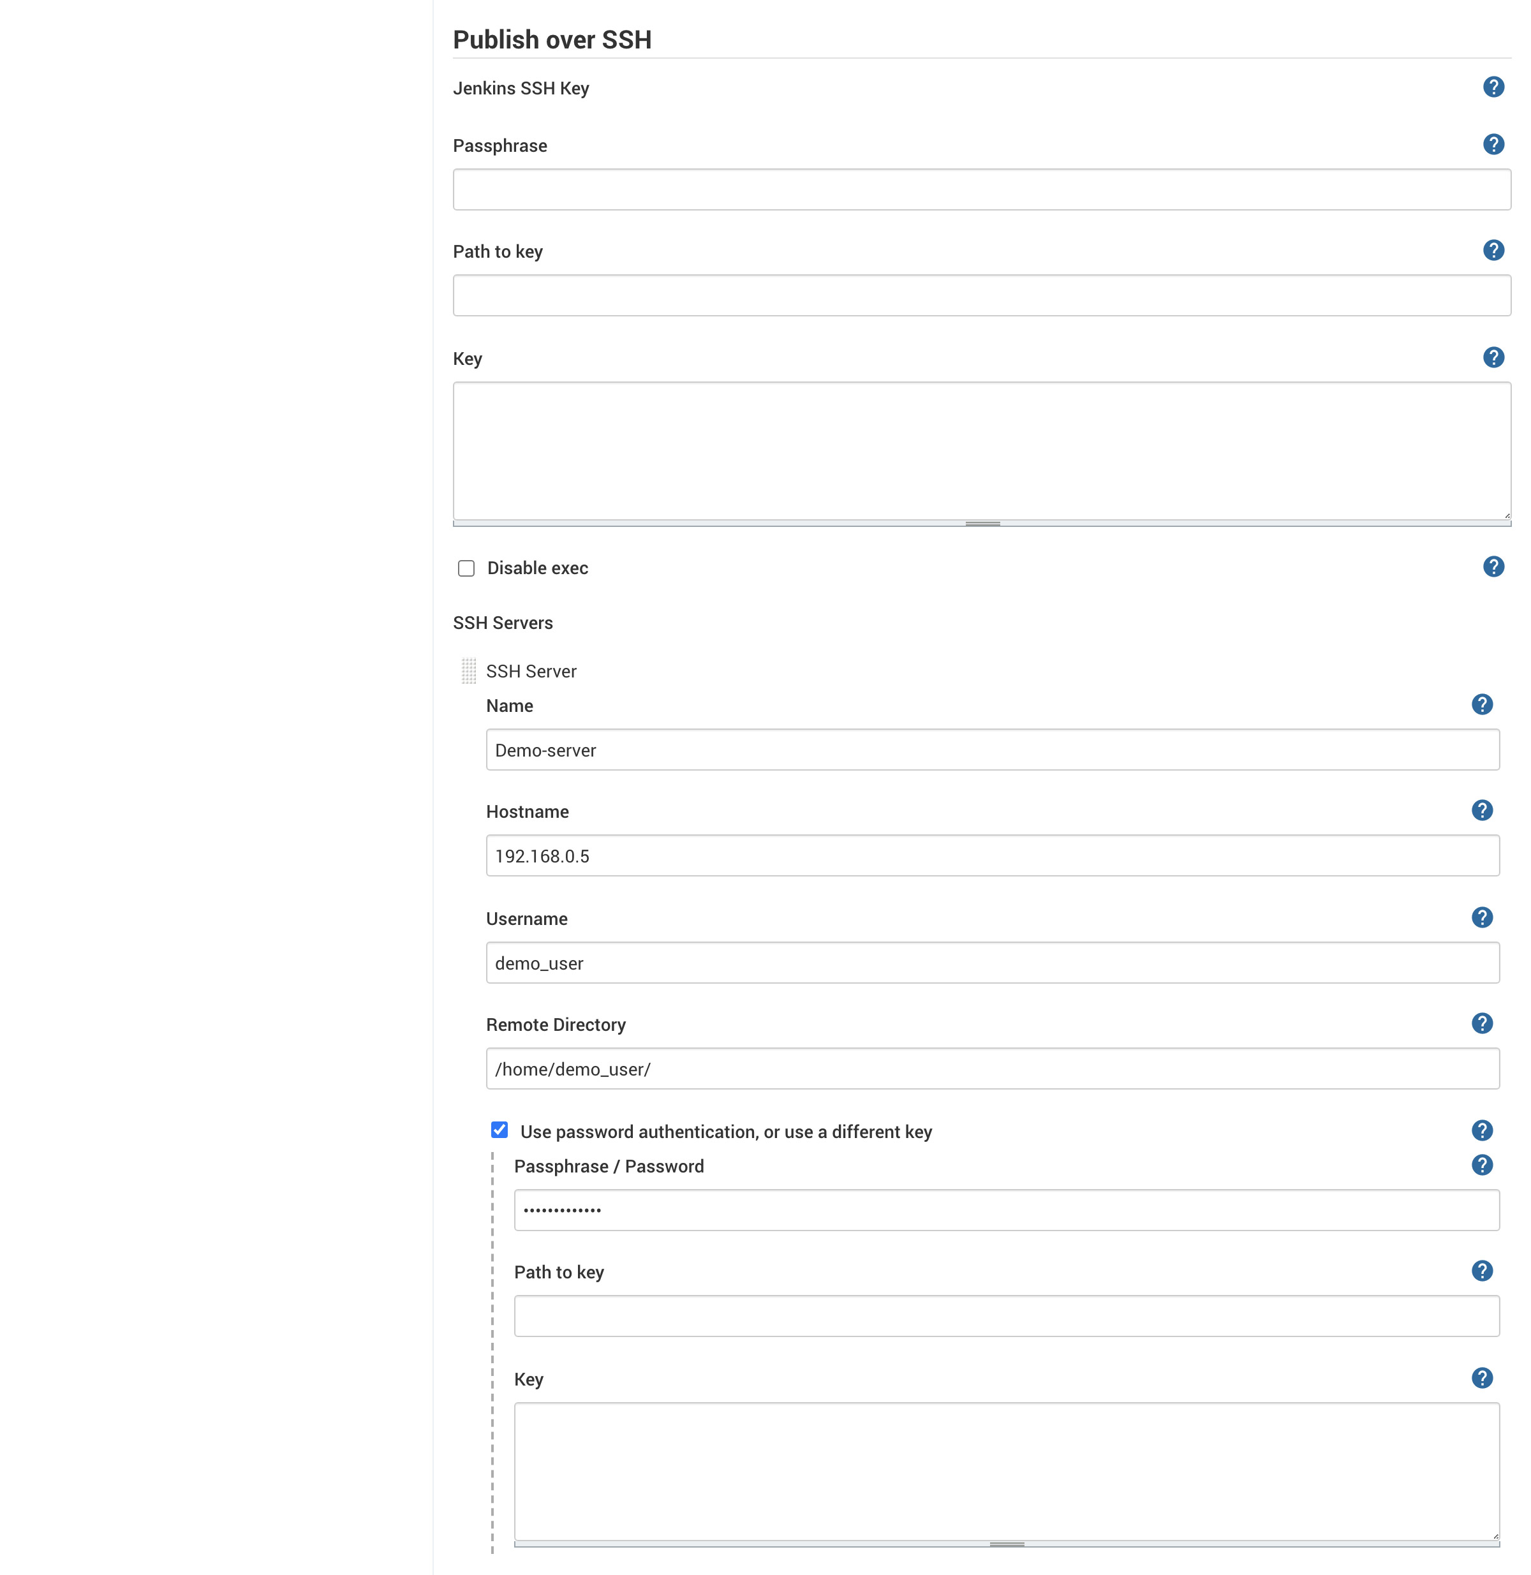Click the Name field containing Demo-server
The image size is (1531, 1575).
coord(991,750)
